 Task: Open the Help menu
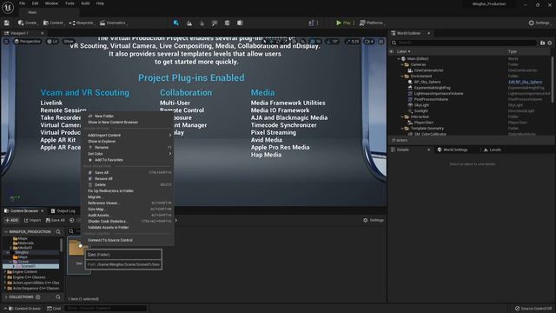(101, 3)
